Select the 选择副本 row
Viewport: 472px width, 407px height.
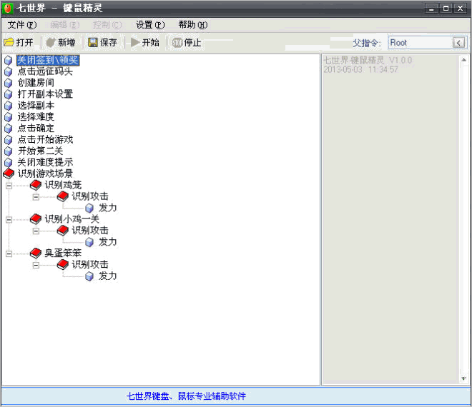[x=36, y=106]
